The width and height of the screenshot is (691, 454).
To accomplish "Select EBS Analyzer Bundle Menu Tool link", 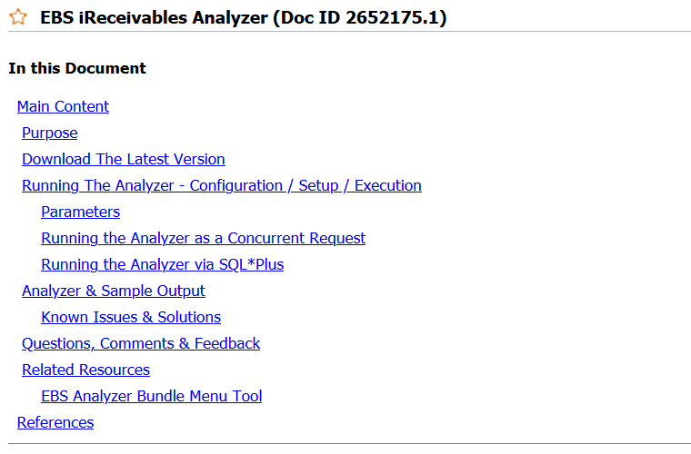I will pos(151,396).
